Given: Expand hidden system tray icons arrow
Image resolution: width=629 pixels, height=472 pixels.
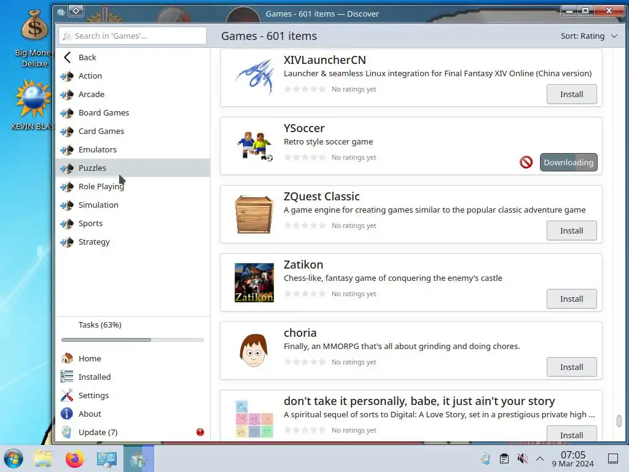Looking at the screenshot, I should pos(540,458).
